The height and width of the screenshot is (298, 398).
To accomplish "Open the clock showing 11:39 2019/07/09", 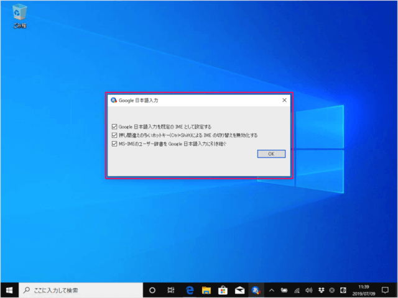I will tap(363, 291).
